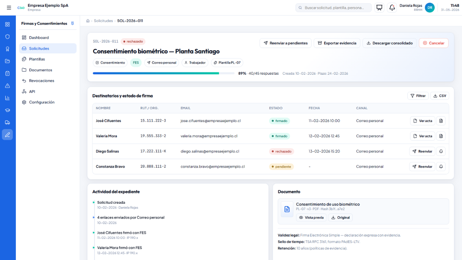Viewport: 462px width, 260px height.
Task: Open Plantillas in the sidebar
Action: 48,59
